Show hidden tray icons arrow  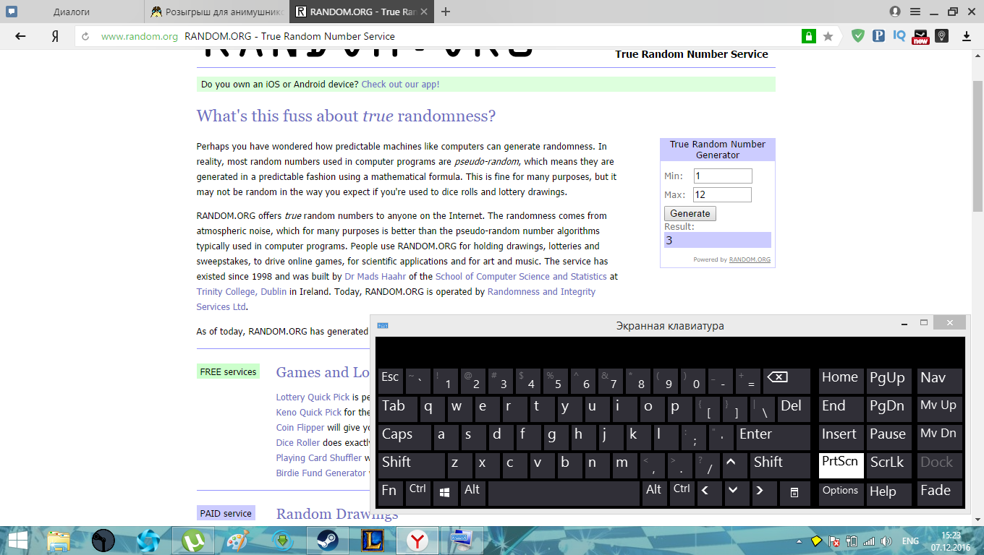(798, 541)
